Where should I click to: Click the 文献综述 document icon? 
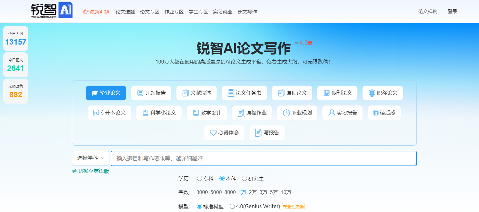click(x=185, y=93)
